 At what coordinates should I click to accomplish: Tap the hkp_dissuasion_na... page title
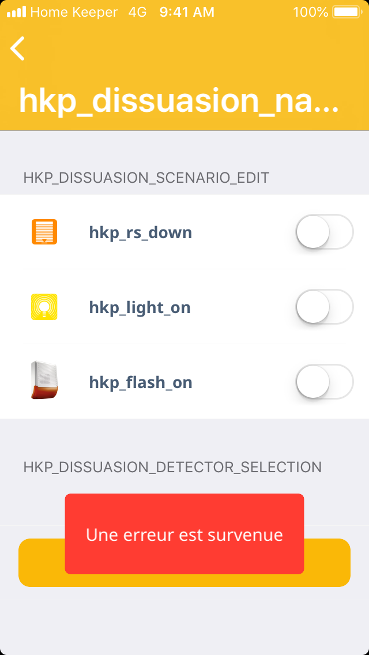(x=179, y=101)
